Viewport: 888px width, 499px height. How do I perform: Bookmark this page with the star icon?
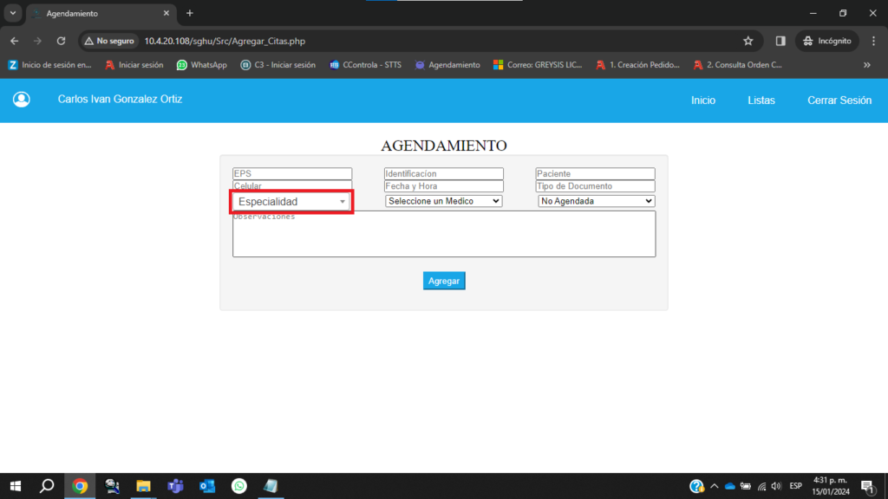click(x=748, y=41)
